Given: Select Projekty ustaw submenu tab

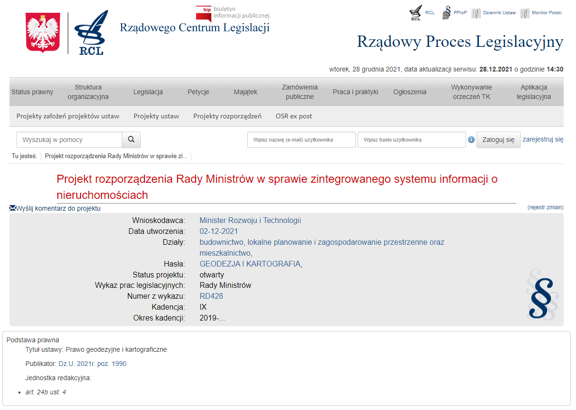Looking at the screenshot, I should (156, 116).
